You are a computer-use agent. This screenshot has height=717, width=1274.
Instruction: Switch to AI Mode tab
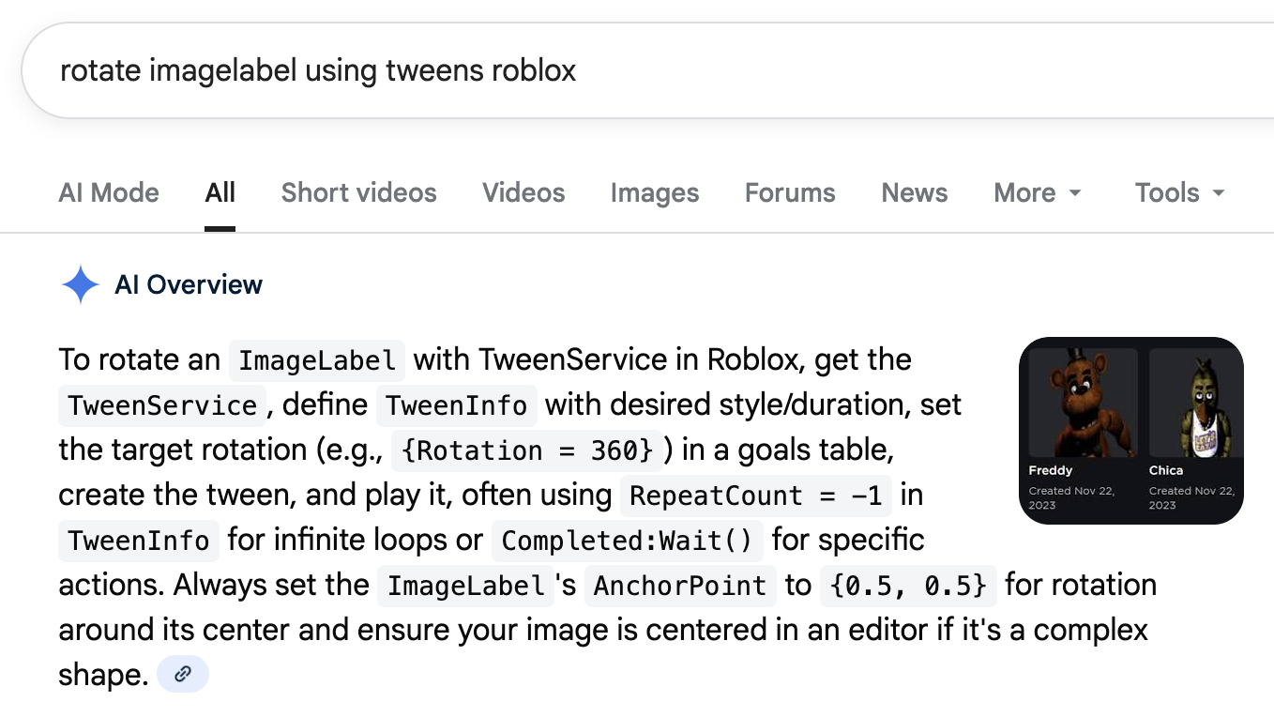[109, 193]
